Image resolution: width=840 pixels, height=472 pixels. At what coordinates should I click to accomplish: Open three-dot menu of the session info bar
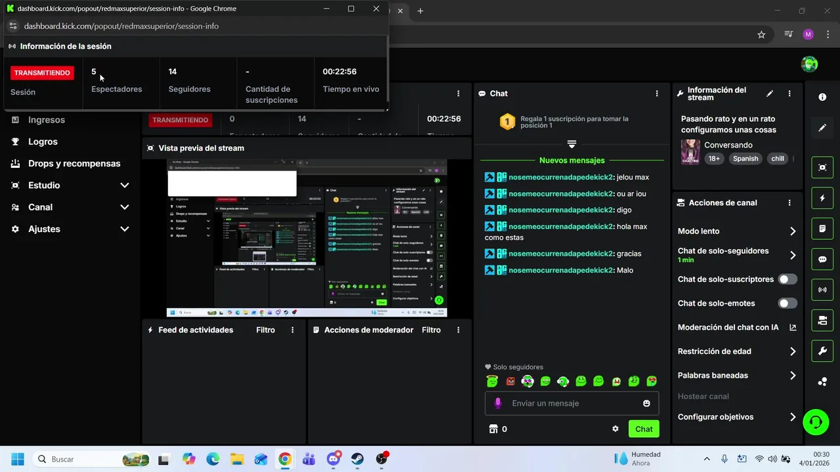click(458, 94)
